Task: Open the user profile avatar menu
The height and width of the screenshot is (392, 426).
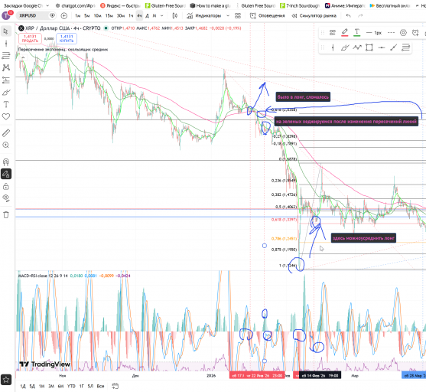Action: [x=5, y=15]
